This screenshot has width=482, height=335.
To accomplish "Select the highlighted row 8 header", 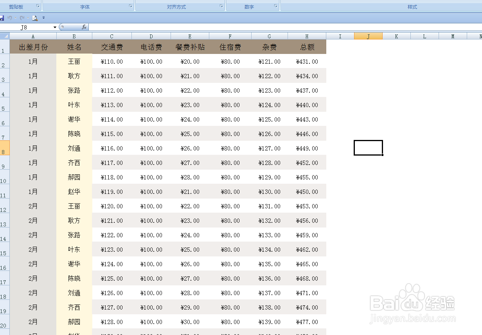I will [5, 148].
